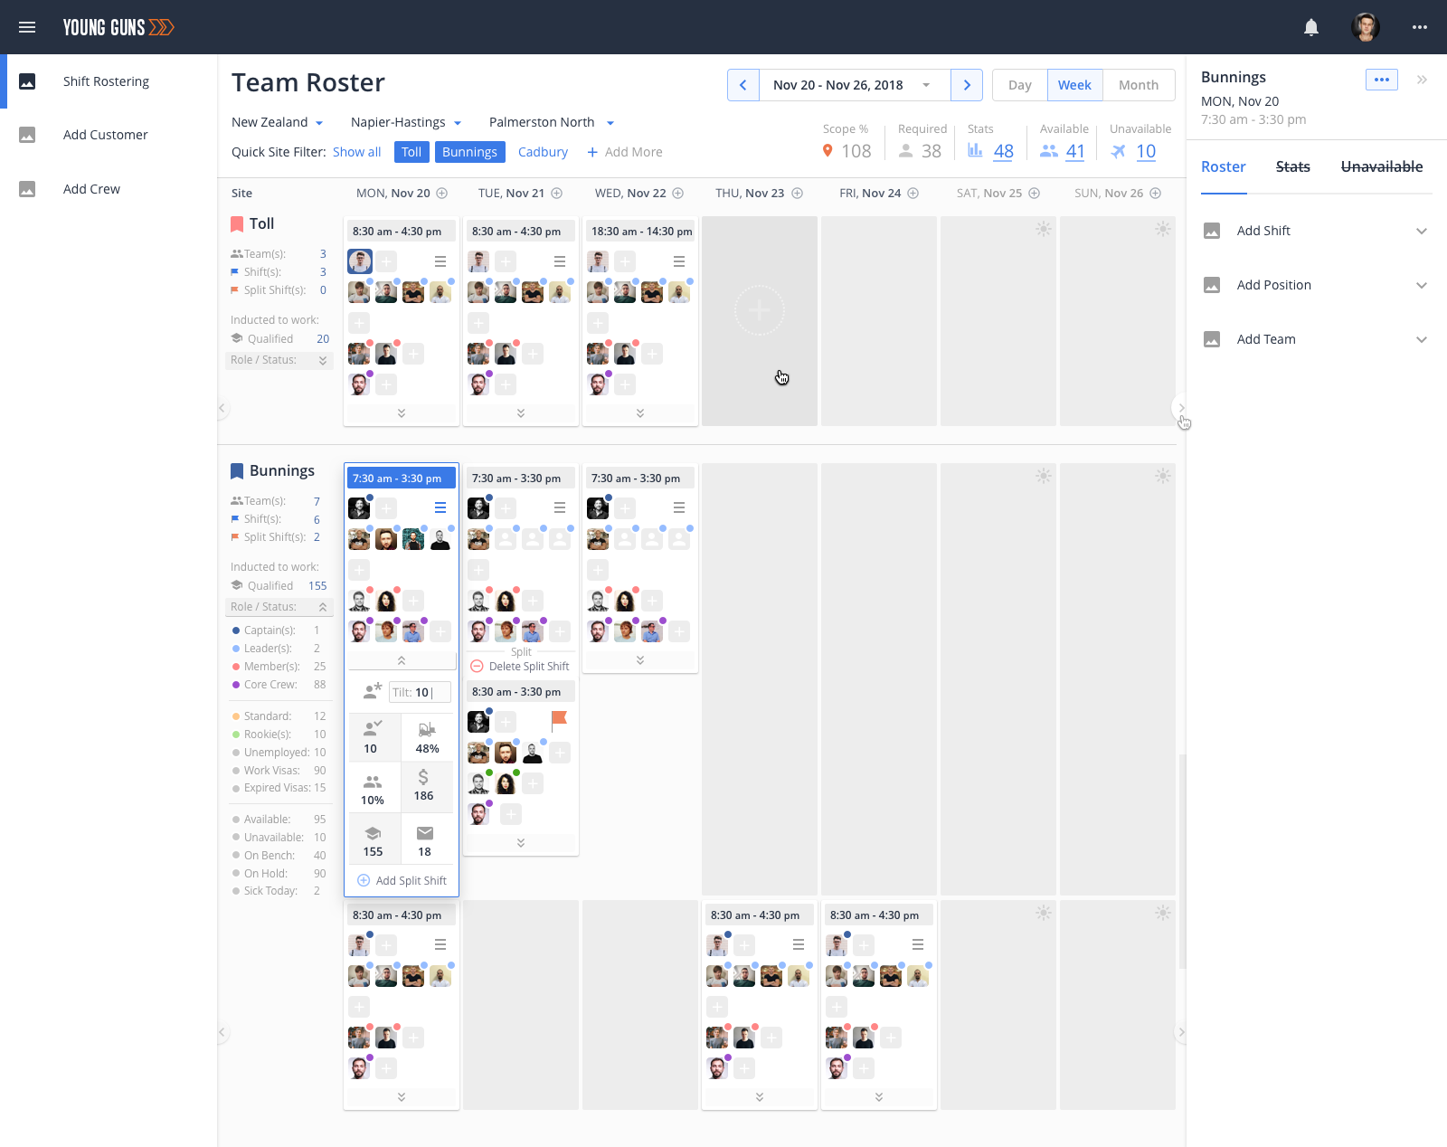Click the Show all link
Screen dimensions: 1447x1147
pyautogui.click(x=356, y=152)
